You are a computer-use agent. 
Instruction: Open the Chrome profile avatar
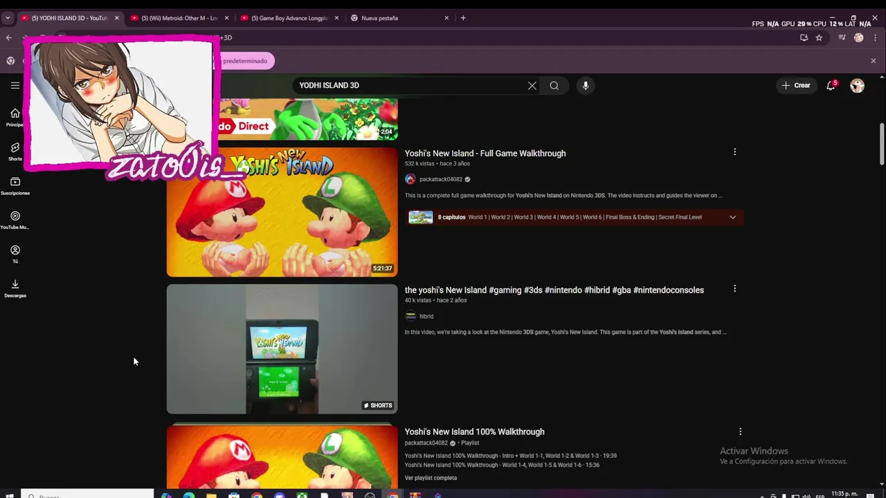[859, 38]
